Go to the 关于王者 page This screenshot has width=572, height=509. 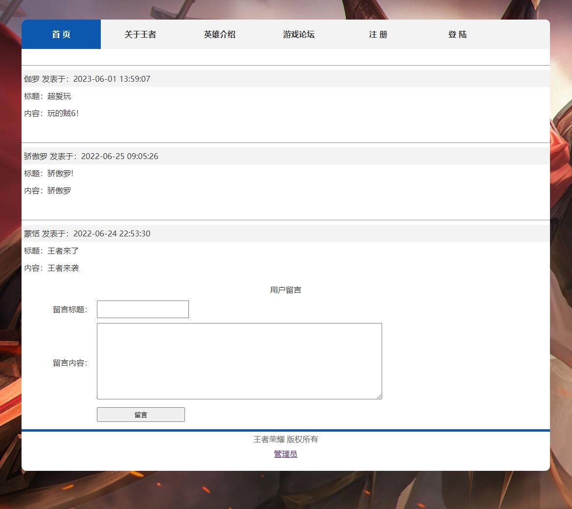coord(140,34)
